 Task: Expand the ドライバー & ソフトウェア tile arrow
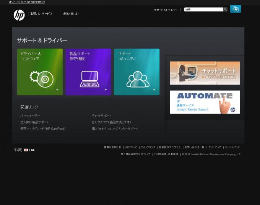pyautogui.click(x=57, y=90)
